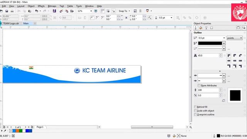
Task: Open the line style dropdown arrow
Action: click(224, 49)
